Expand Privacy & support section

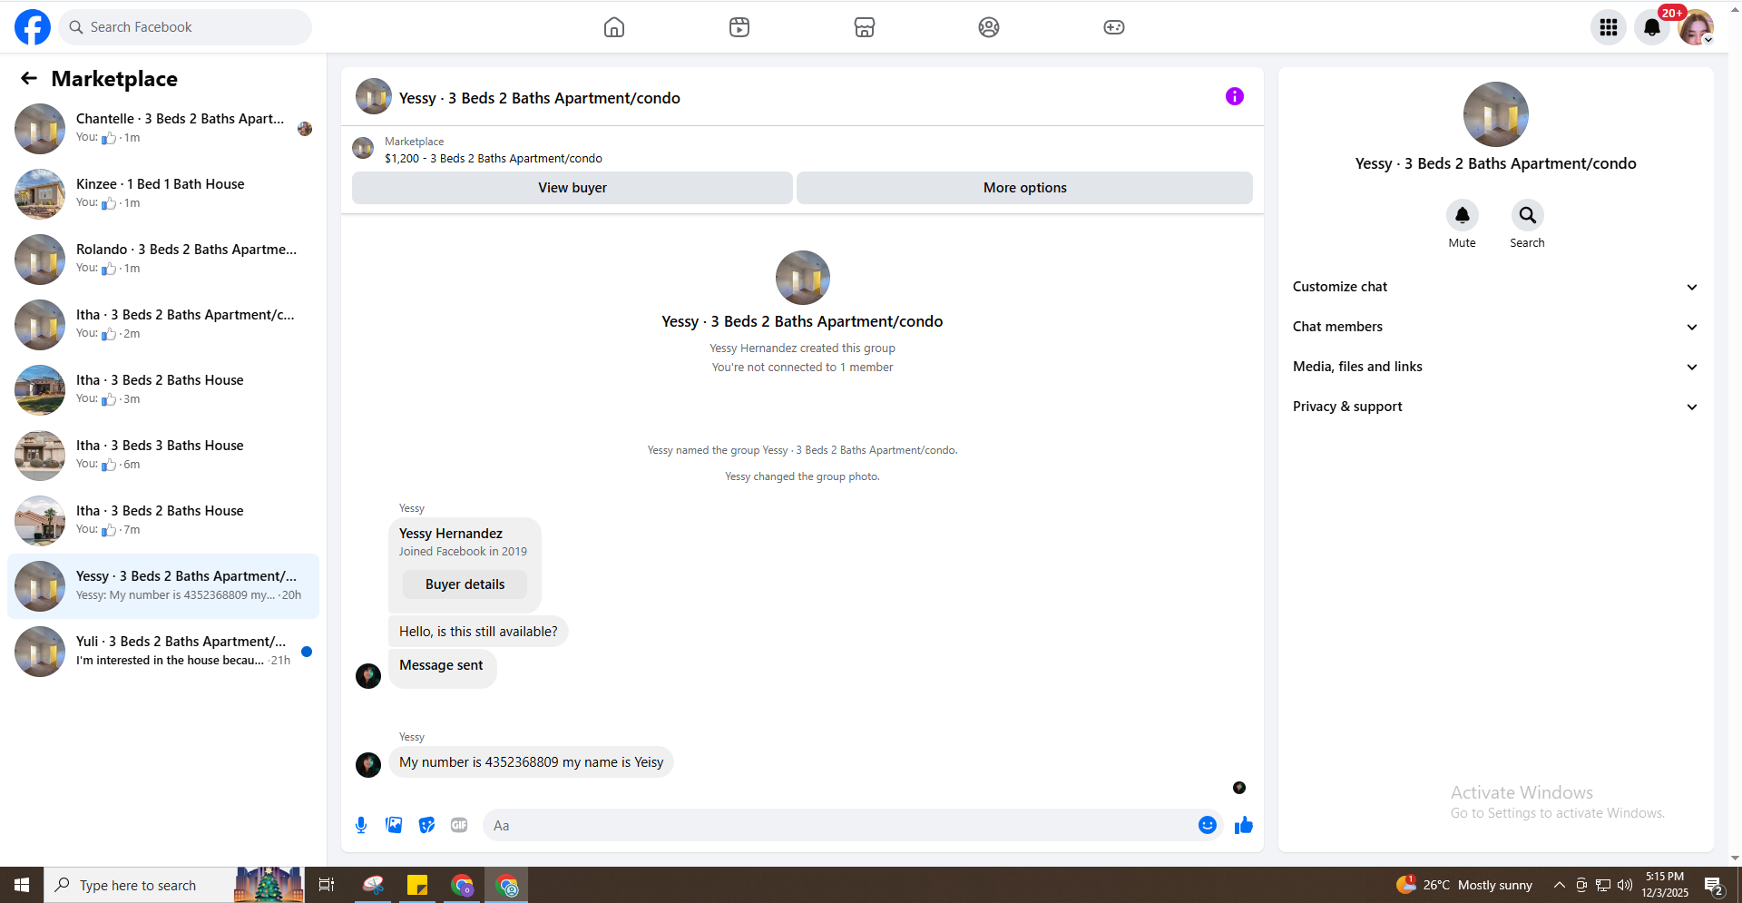coord(1495,407)
